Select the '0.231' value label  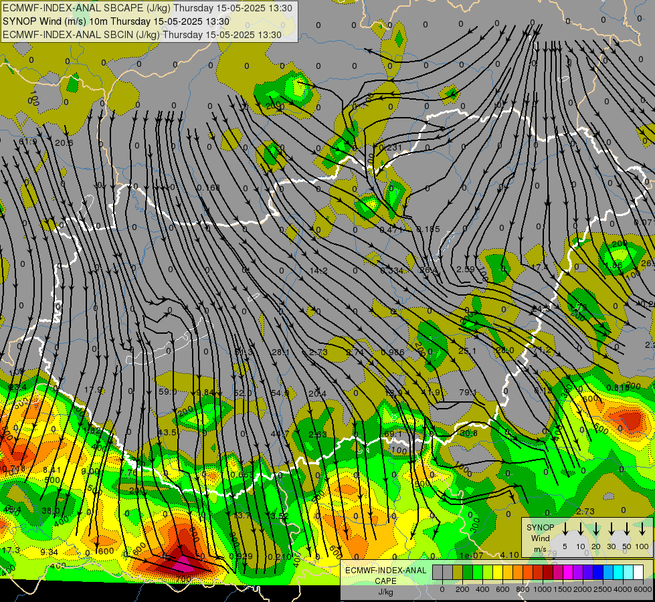click(390, 147)
